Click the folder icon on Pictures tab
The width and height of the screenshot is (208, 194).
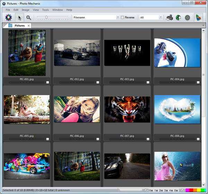pos(10,25)
